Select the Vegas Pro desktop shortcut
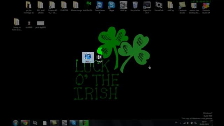The image size is (224, 126). click(x=147, y=7)
